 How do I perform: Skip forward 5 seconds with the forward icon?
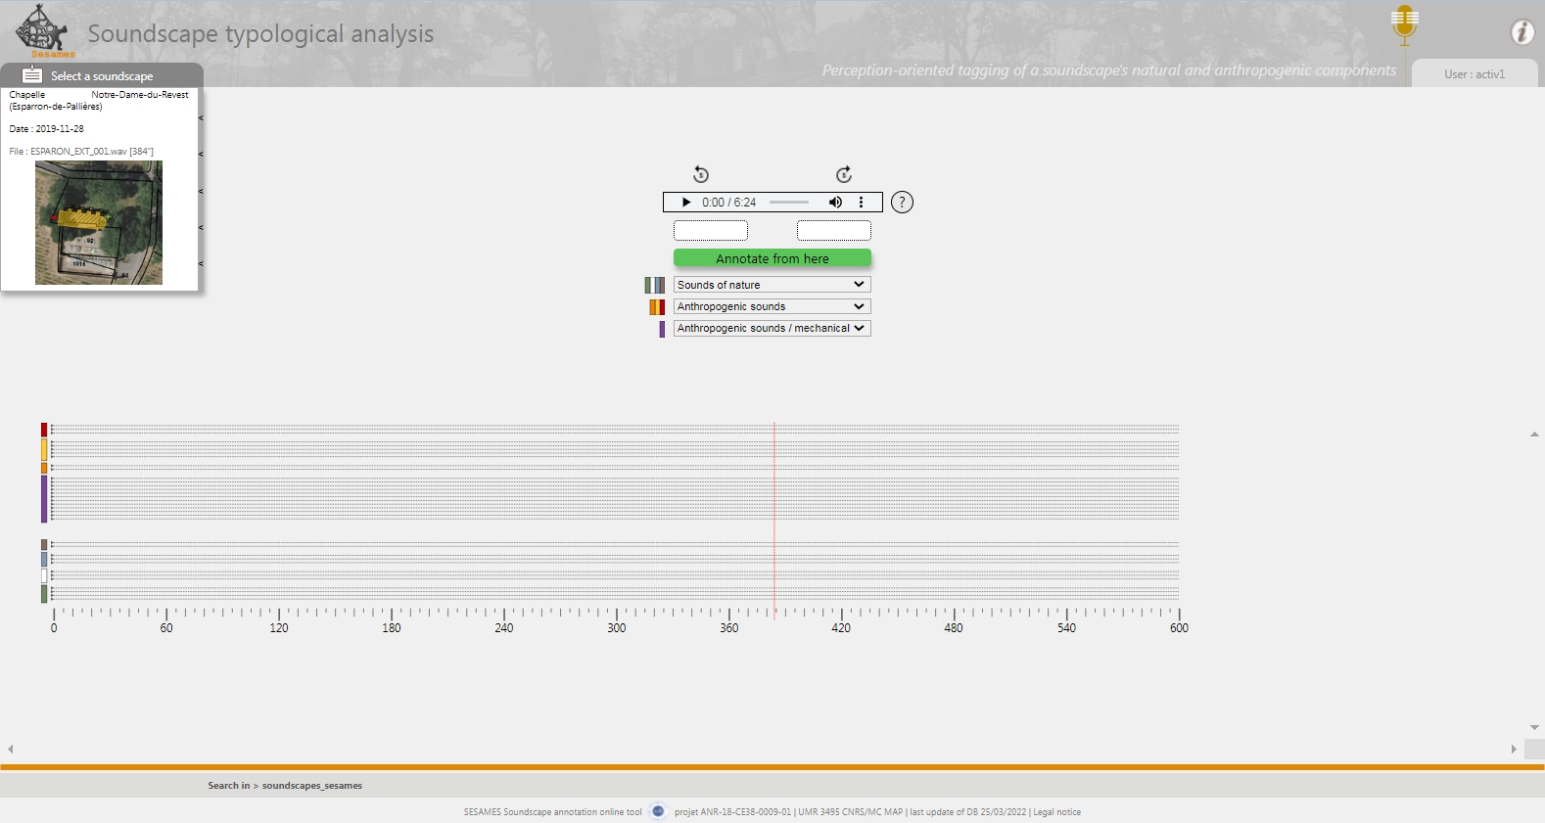pos(844,174)
